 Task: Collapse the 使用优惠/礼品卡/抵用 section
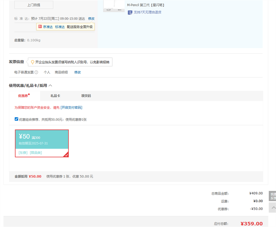[x=50, y=86]
